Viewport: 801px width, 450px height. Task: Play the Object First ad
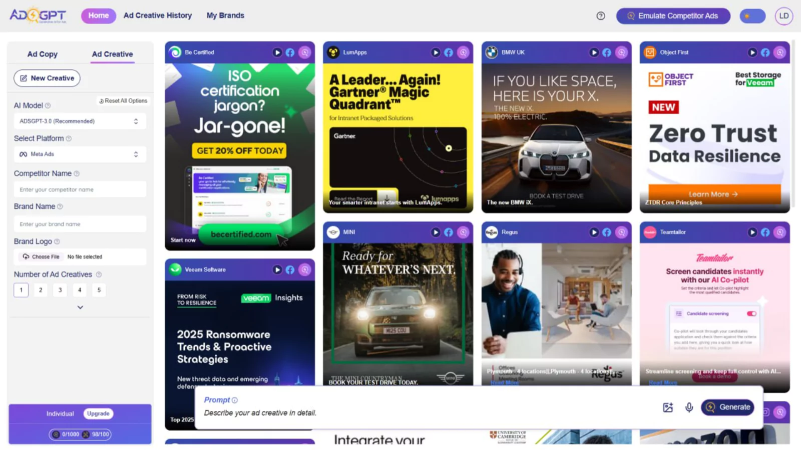point(752,52)
